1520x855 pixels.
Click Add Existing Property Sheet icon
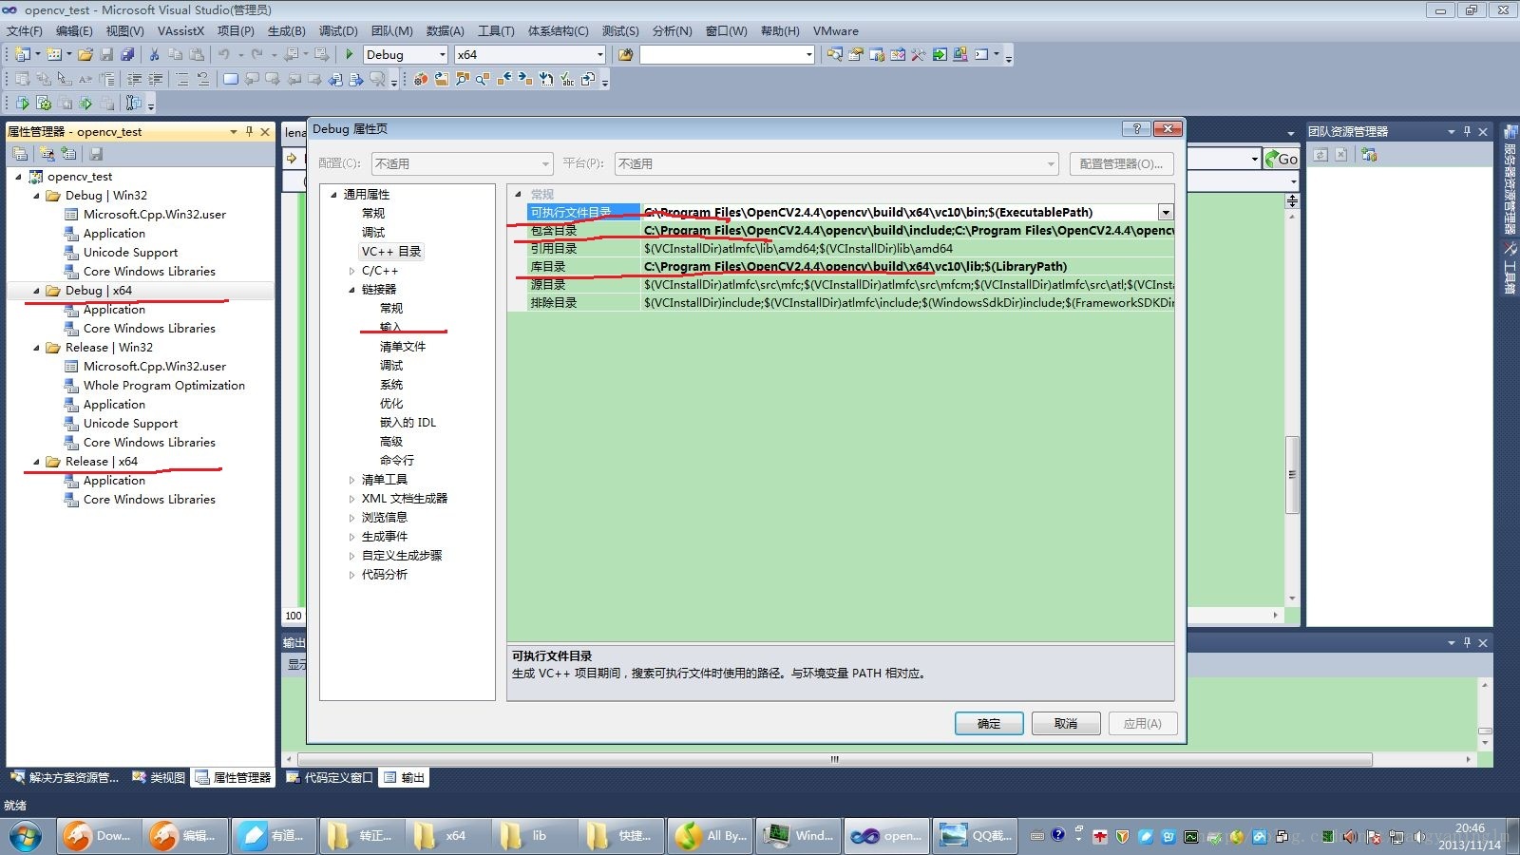pyautogui.click(x=68, y=153)
